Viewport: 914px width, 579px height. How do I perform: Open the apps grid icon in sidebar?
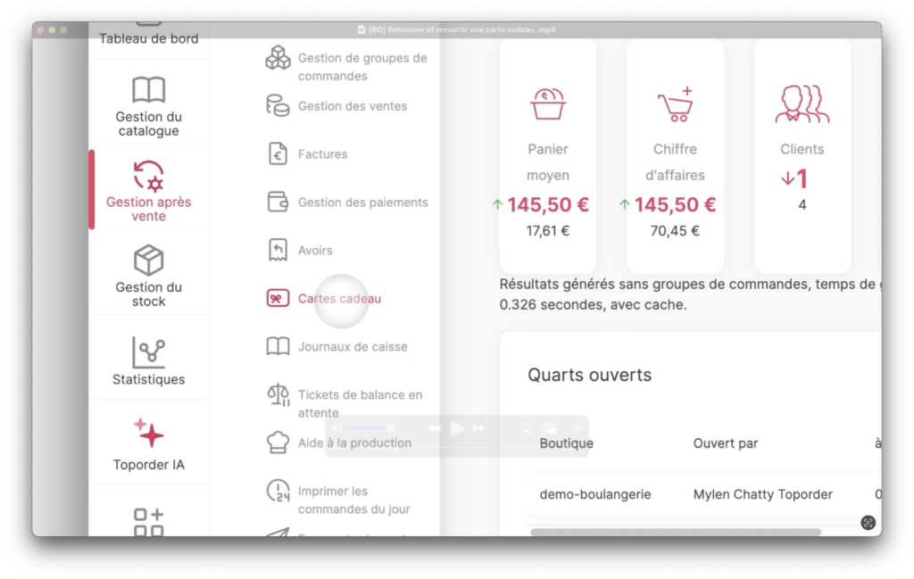(x=149, y=523)
